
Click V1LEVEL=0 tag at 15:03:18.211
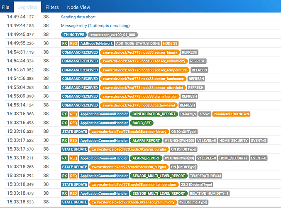coord(207,158)
